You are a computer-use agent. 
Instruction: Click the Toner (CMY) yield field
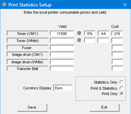62,33
